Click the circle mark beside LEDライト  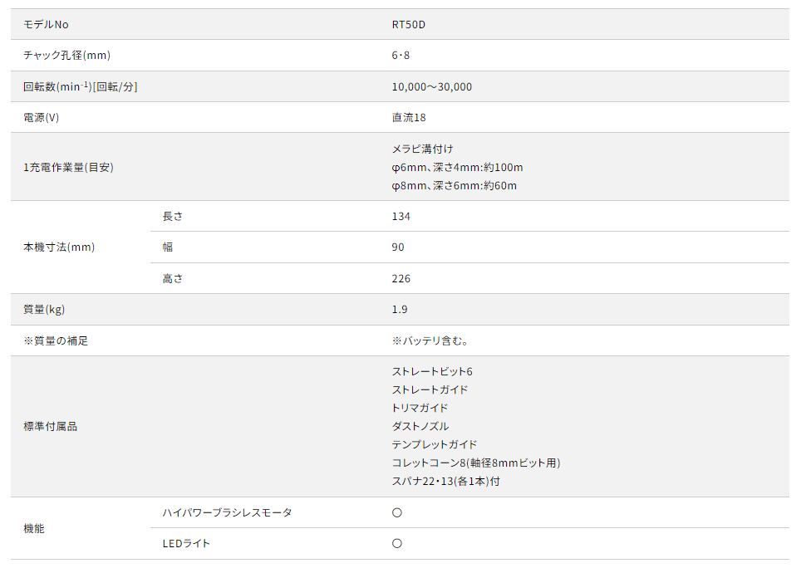point(396,543)
